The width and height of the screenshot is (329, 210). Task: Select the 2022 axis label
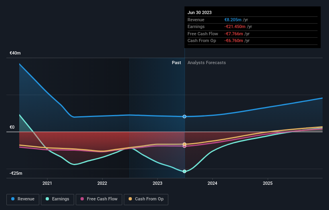point(102,184)
